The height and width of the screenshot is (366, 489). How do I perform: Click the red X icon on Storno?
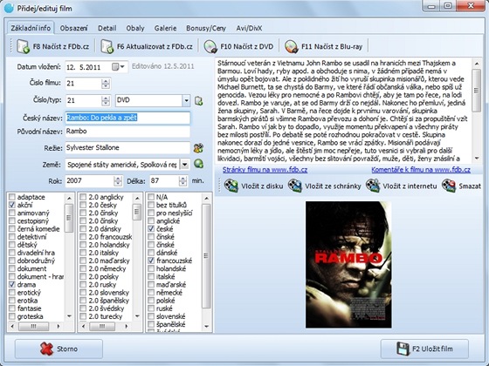pyautogui.click(x=46, y=349)
